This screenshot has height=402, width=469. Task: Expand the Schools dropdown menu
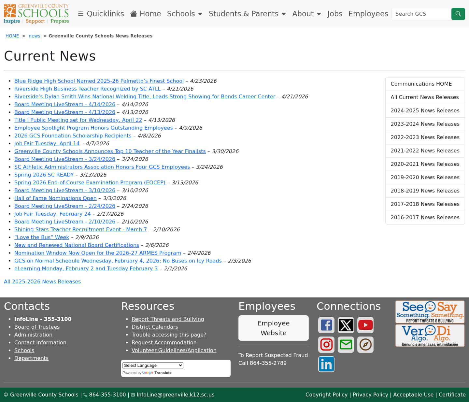click(x=185, y=14)
